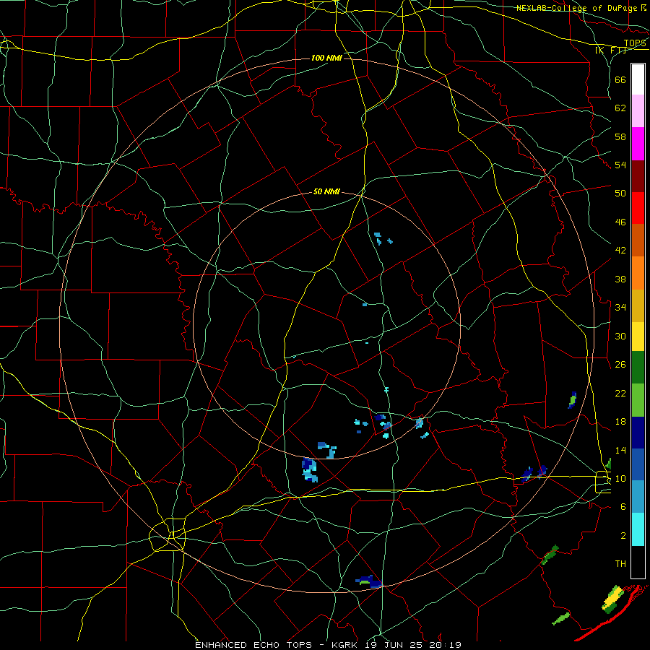The image size is (650, 650).
Task: Click the 38 legend value
Action: click(620, 279)
